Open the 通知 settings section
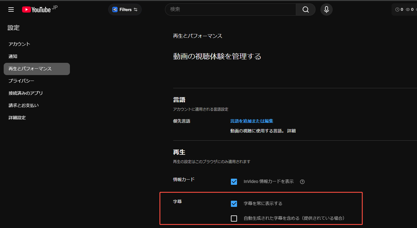Viewport: 417px width, 228px height. (x=13, y=56)
